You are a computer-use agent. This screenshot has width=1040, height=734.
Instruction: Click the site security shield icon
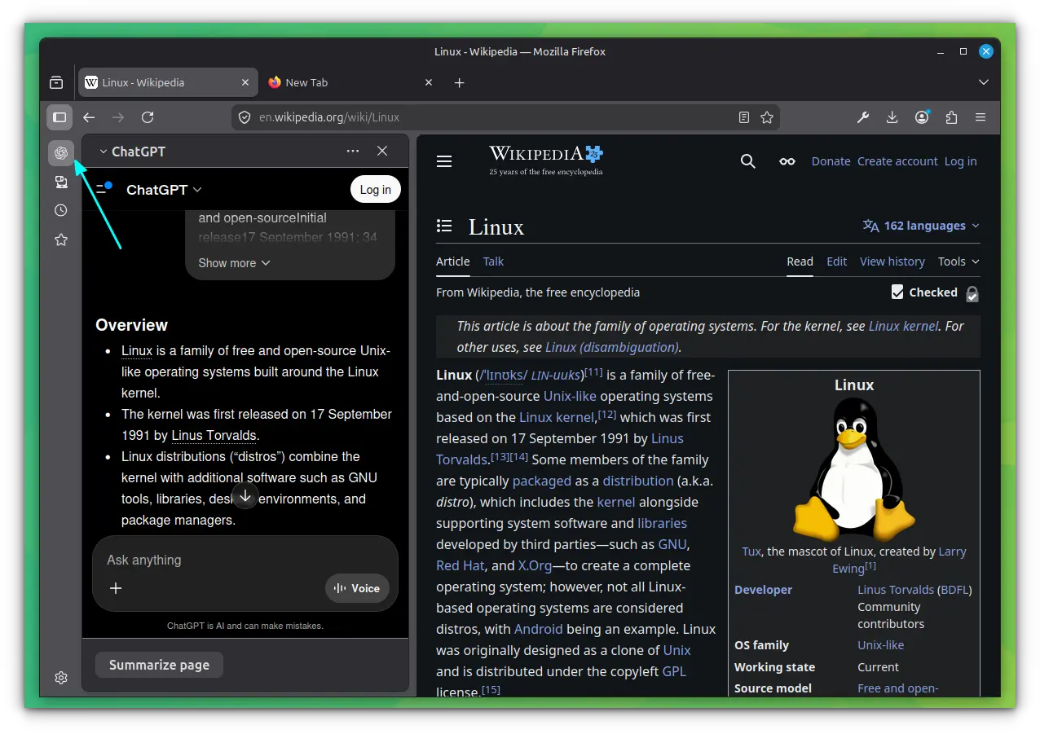pos(244,117)
